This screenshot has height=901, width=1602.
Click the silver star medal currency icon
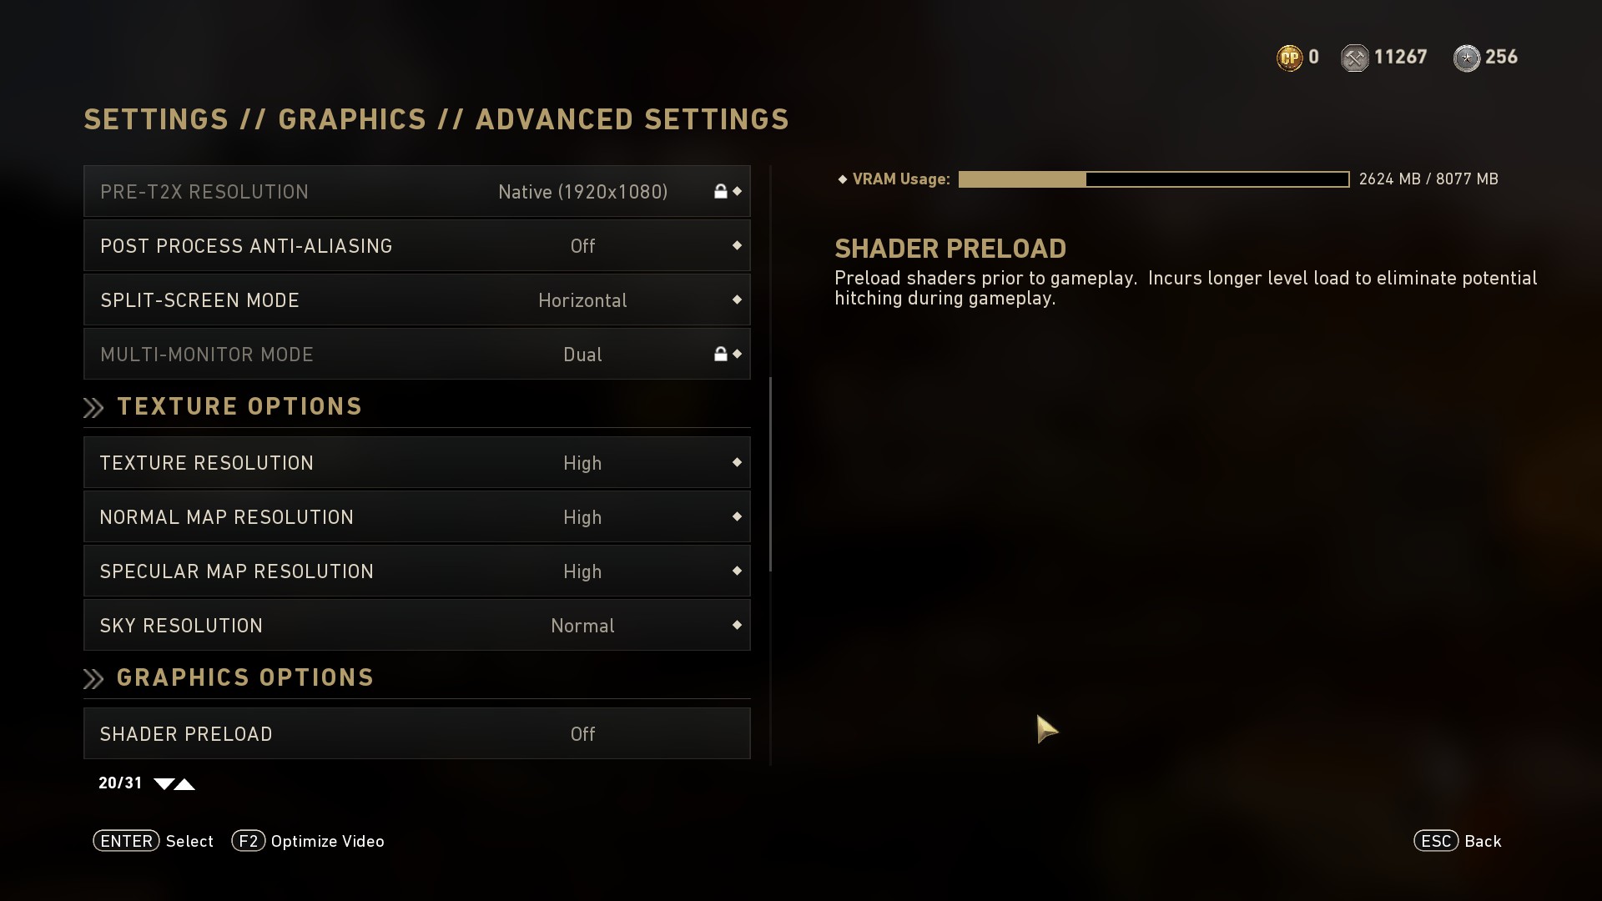1466,58
